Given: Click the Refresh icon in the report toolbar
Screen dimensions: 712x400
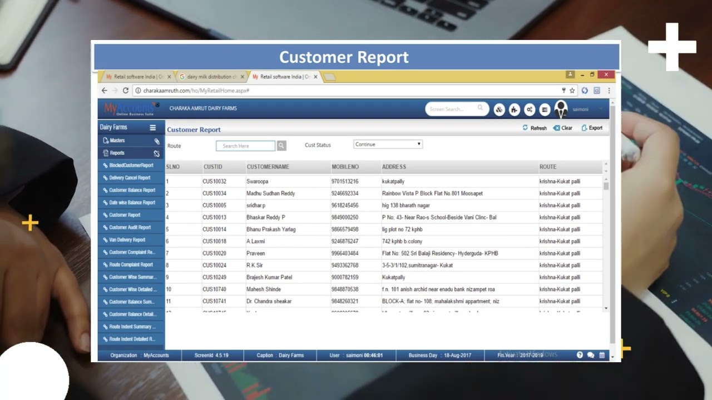Looking at the screenshot, I should pyautogui.click(x=525, y=128).
